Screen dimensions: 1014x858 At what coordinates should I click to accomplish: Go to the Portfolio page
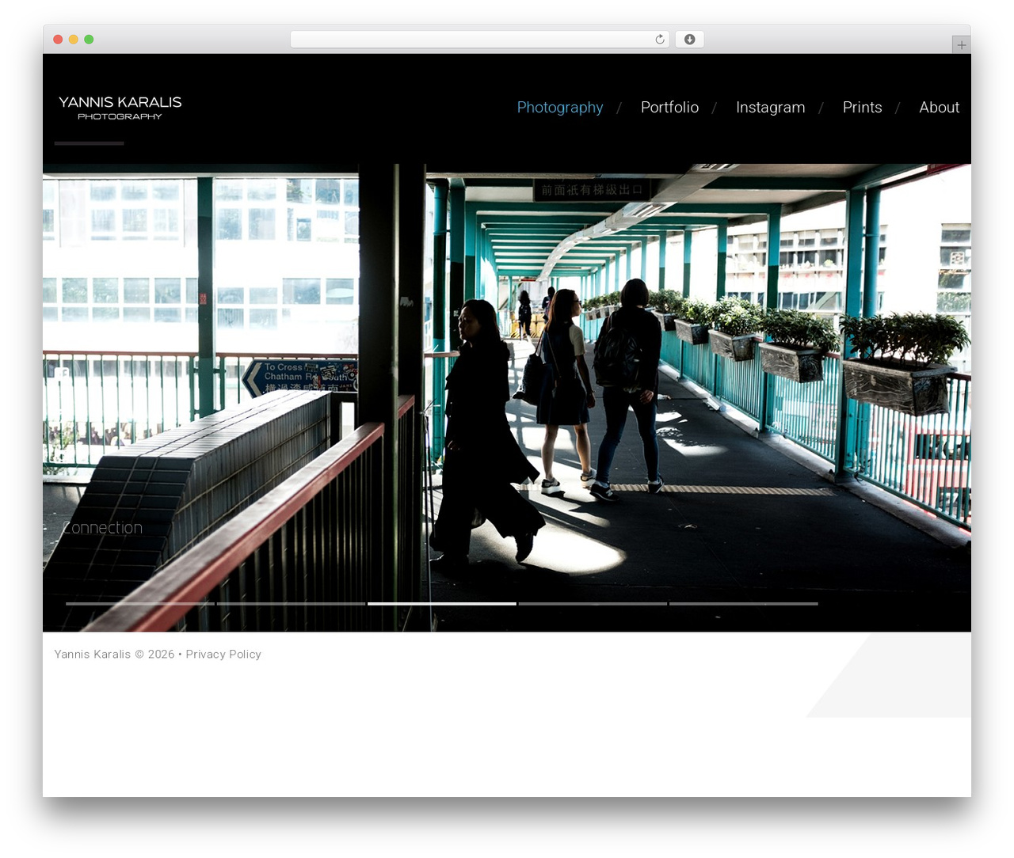coord(669,107)
